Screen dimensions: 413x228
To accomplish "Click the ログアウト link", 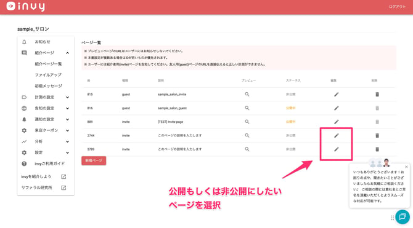I will tap(397, 7).
